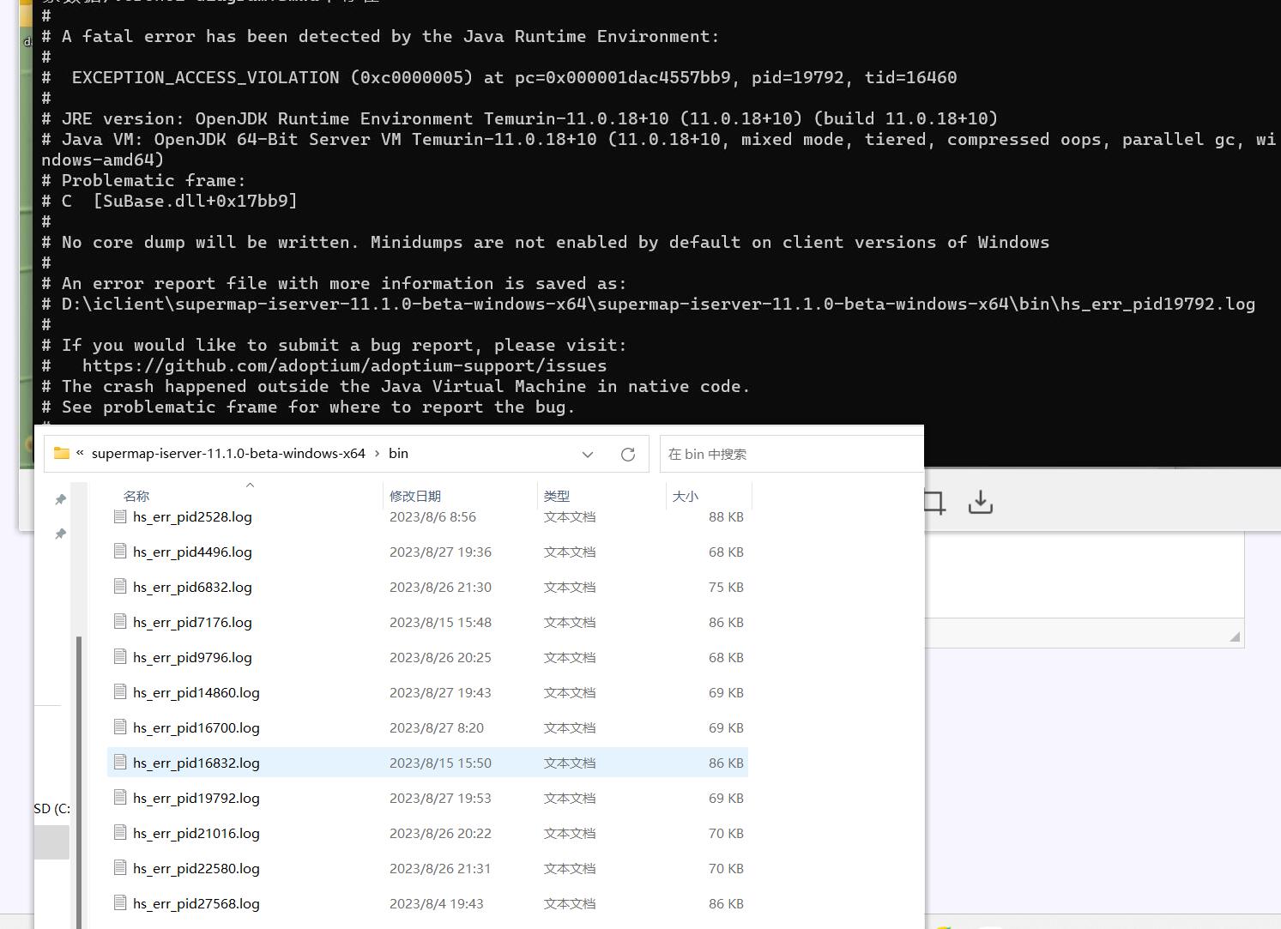Click the document icon of hs_err_pid27568.log

click(x=120, y=902)
